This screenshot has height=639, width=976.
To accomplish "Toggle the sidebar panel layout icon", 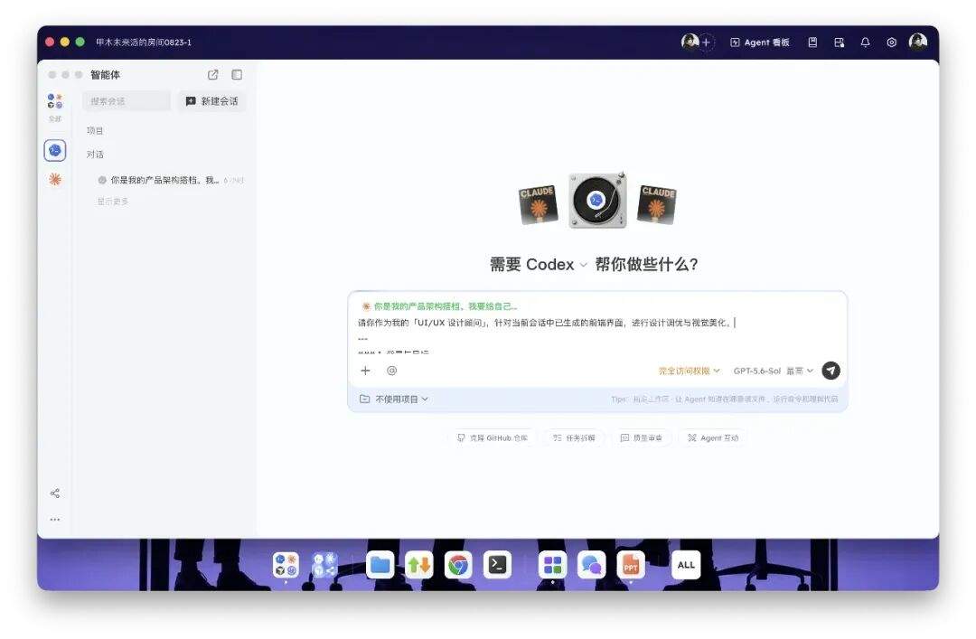I will [237, 75].
